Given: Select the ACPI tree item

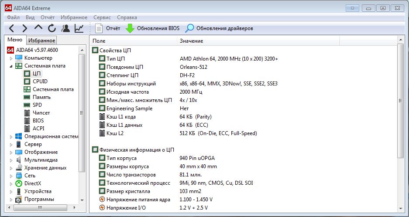Looking at the screenshot, I should coord(38,129).
